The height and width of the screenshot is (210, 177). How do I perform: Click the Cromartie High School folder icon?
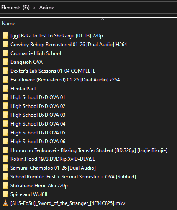click(x=5, y=53)
